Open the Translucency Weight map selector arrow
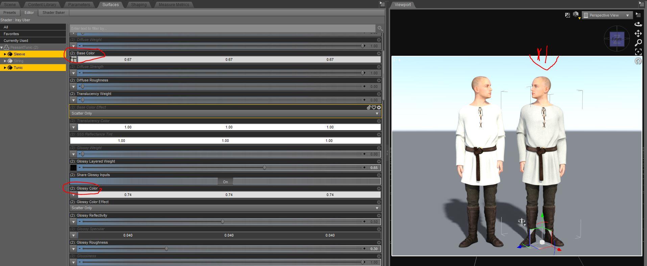 point(73,100)
